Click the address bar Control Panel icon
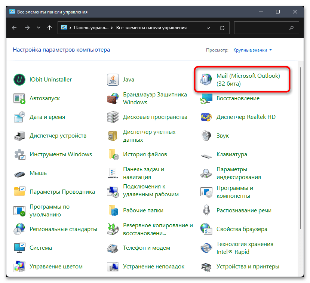 click(64, 28)
